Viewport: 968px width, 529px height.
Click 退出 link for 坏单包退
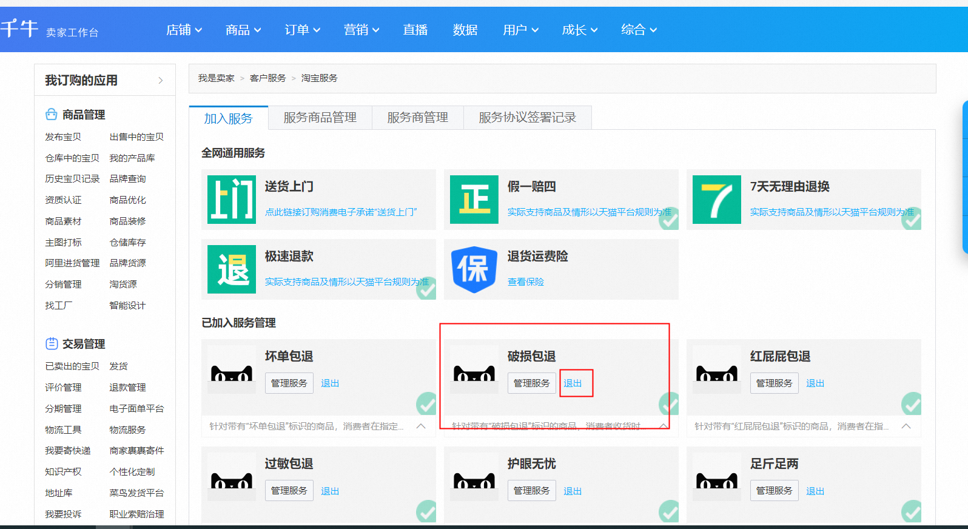tap(330, 383)
